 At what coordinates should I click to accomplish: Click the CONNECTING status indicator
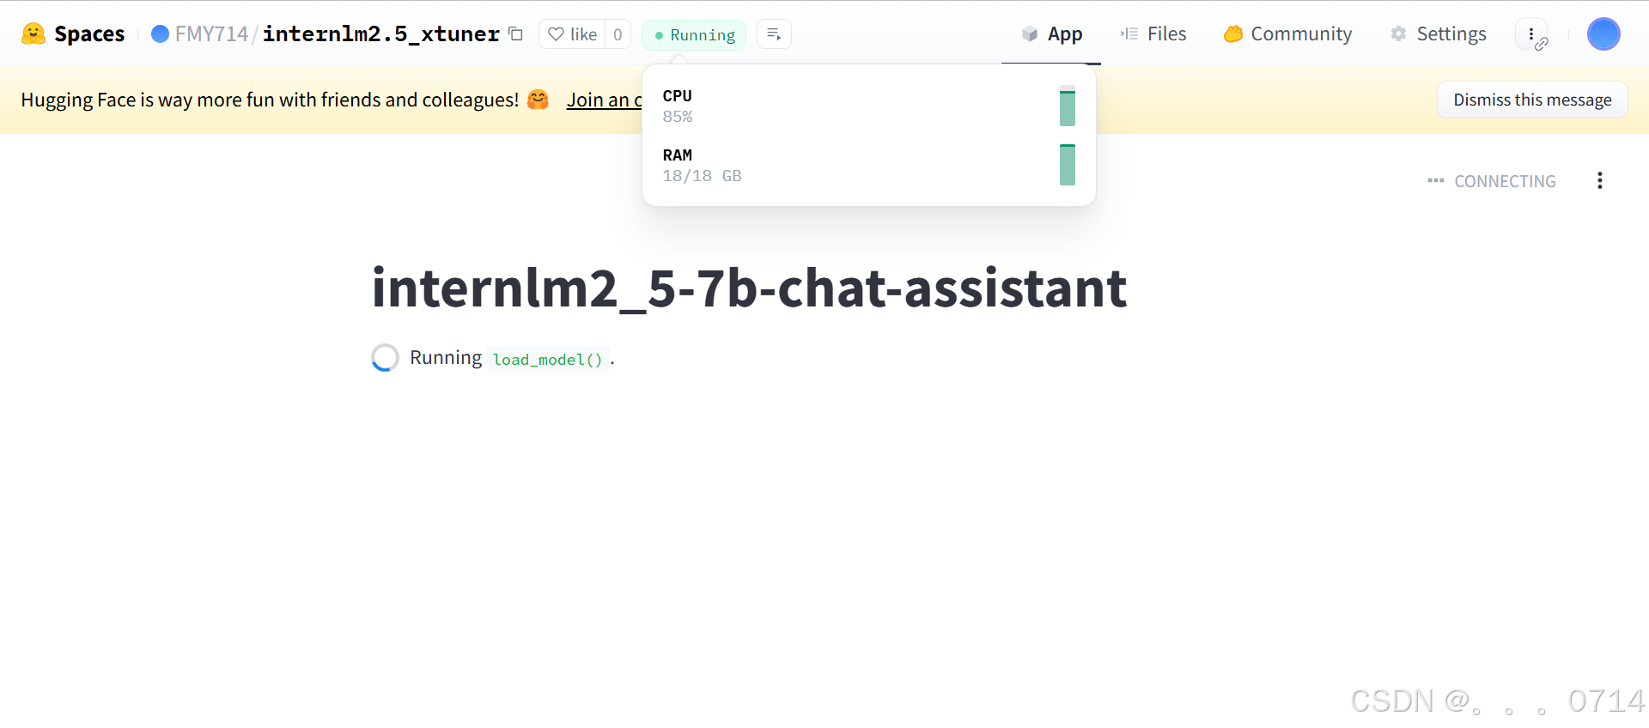tap(1492, 181)
